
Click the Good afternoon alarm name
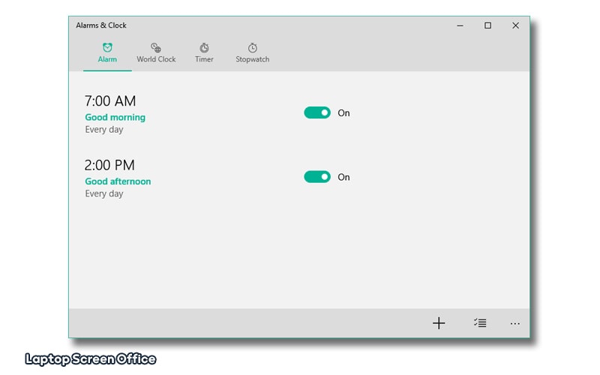coord(118,181)
